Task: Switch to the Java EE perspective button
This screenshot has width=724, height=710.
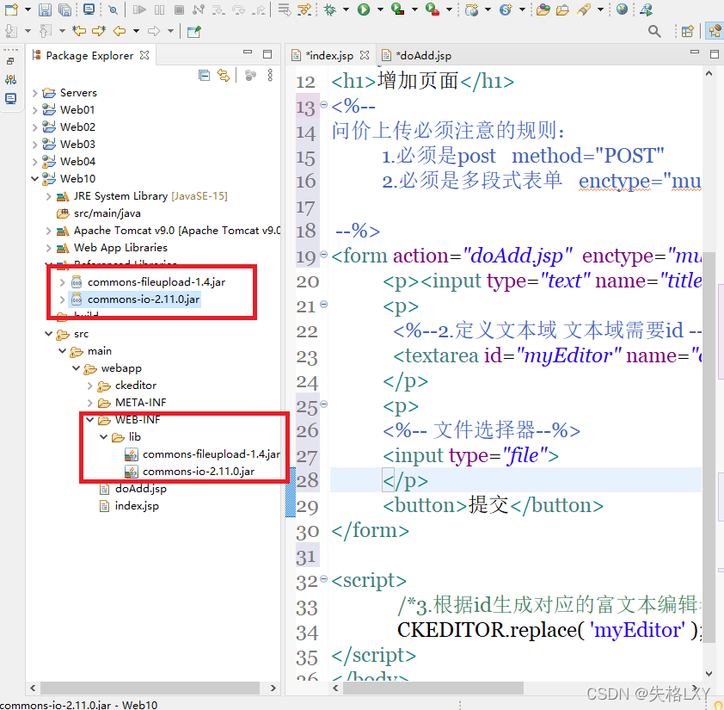Action: (x=715, y=32)
